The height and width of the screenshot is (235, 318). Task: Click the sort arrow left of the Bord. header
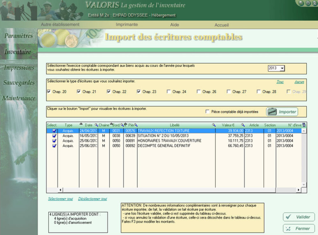[x=111, y=124]
